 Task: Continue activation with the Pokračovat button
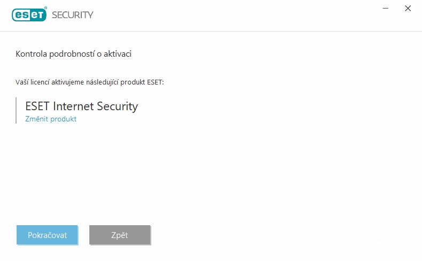point(47,235)
